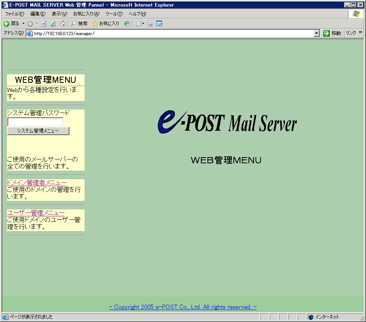Click the Mail envelope icon
The width and height of the screenshot is (366, 322).
[139, 24]
